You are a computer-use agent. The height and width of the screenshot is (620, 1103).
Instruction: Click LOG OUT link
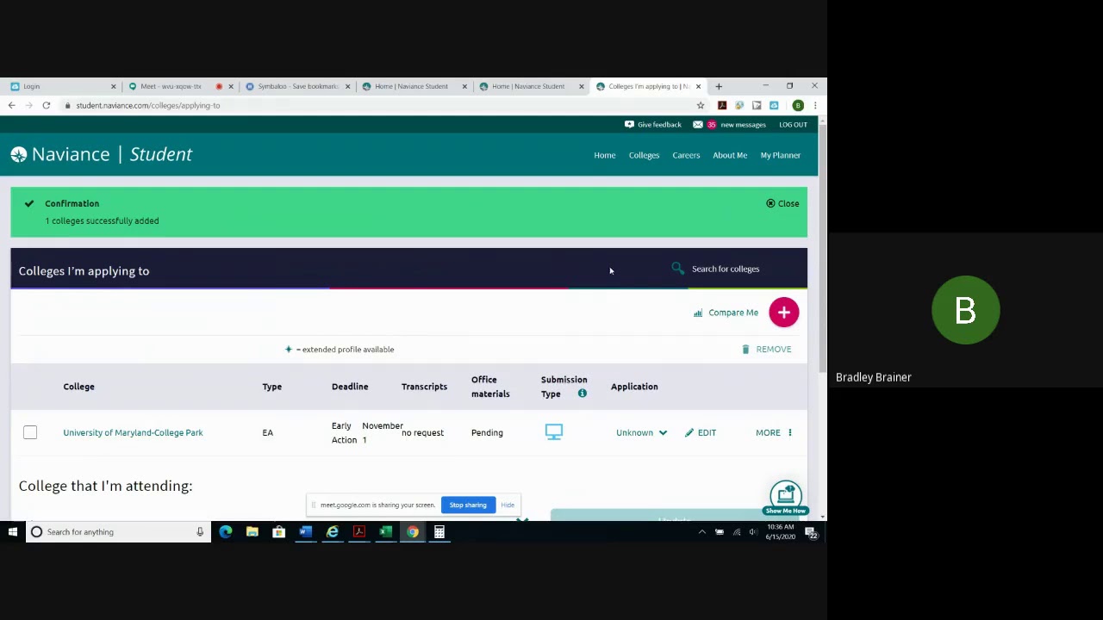[794, 125]
